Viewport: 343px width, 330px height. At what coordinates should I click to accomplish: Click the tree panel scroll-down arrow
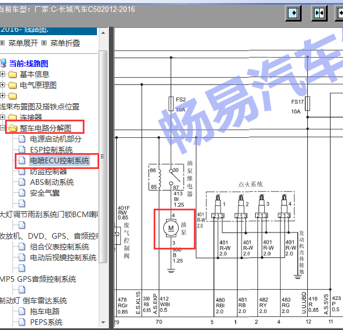[x=103, y=322]
